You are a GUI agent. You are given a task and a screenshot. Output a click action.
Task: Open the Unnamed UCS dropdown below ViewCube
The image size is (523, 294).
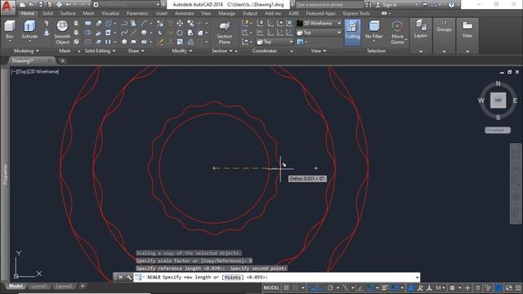pyautogui.click(x=498, y=130)
